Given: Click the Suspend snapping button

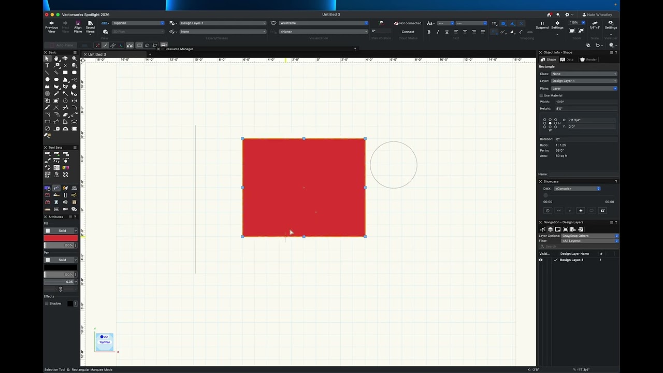Looking at the screenshot, I should [x=542, y=25].
